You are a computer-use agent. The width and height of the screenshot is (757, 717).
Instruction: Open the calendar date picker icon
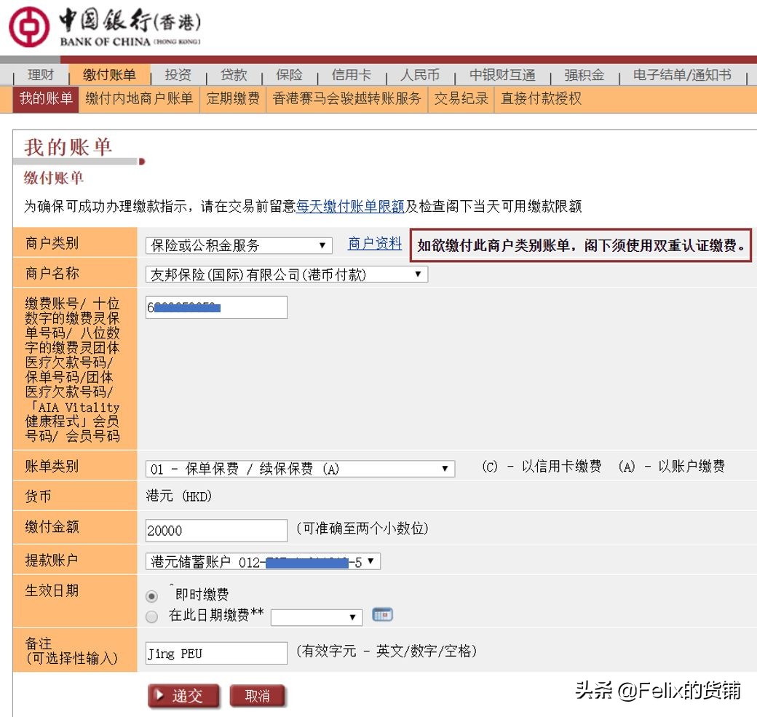click(x=383, y=614)
